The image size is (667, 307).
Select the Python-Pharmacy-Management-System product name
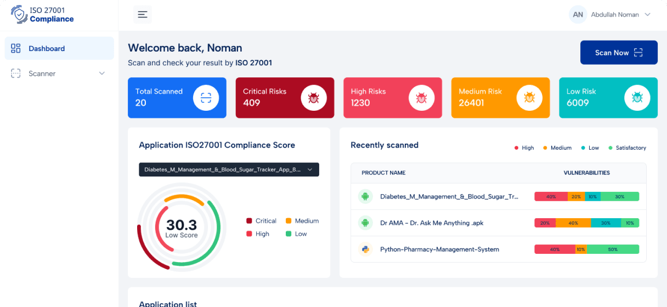coord(439,249)
